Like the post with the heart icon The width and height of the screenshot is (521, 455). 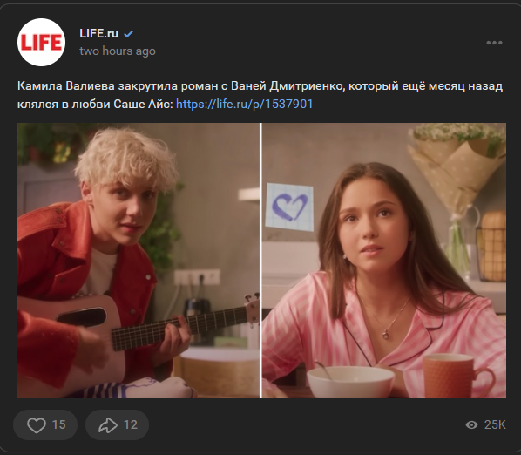(37, 424)
